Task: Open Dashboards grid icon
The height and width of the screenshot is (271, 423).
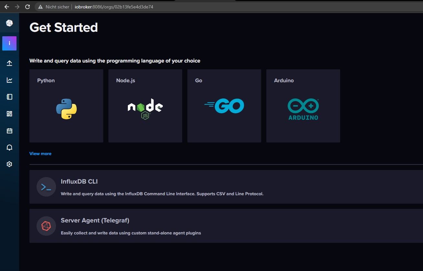Action: [9, 114]
